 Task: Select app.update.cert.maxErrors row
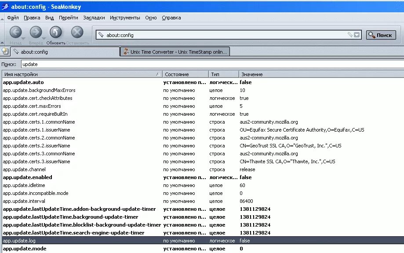(x=203, y=106)
